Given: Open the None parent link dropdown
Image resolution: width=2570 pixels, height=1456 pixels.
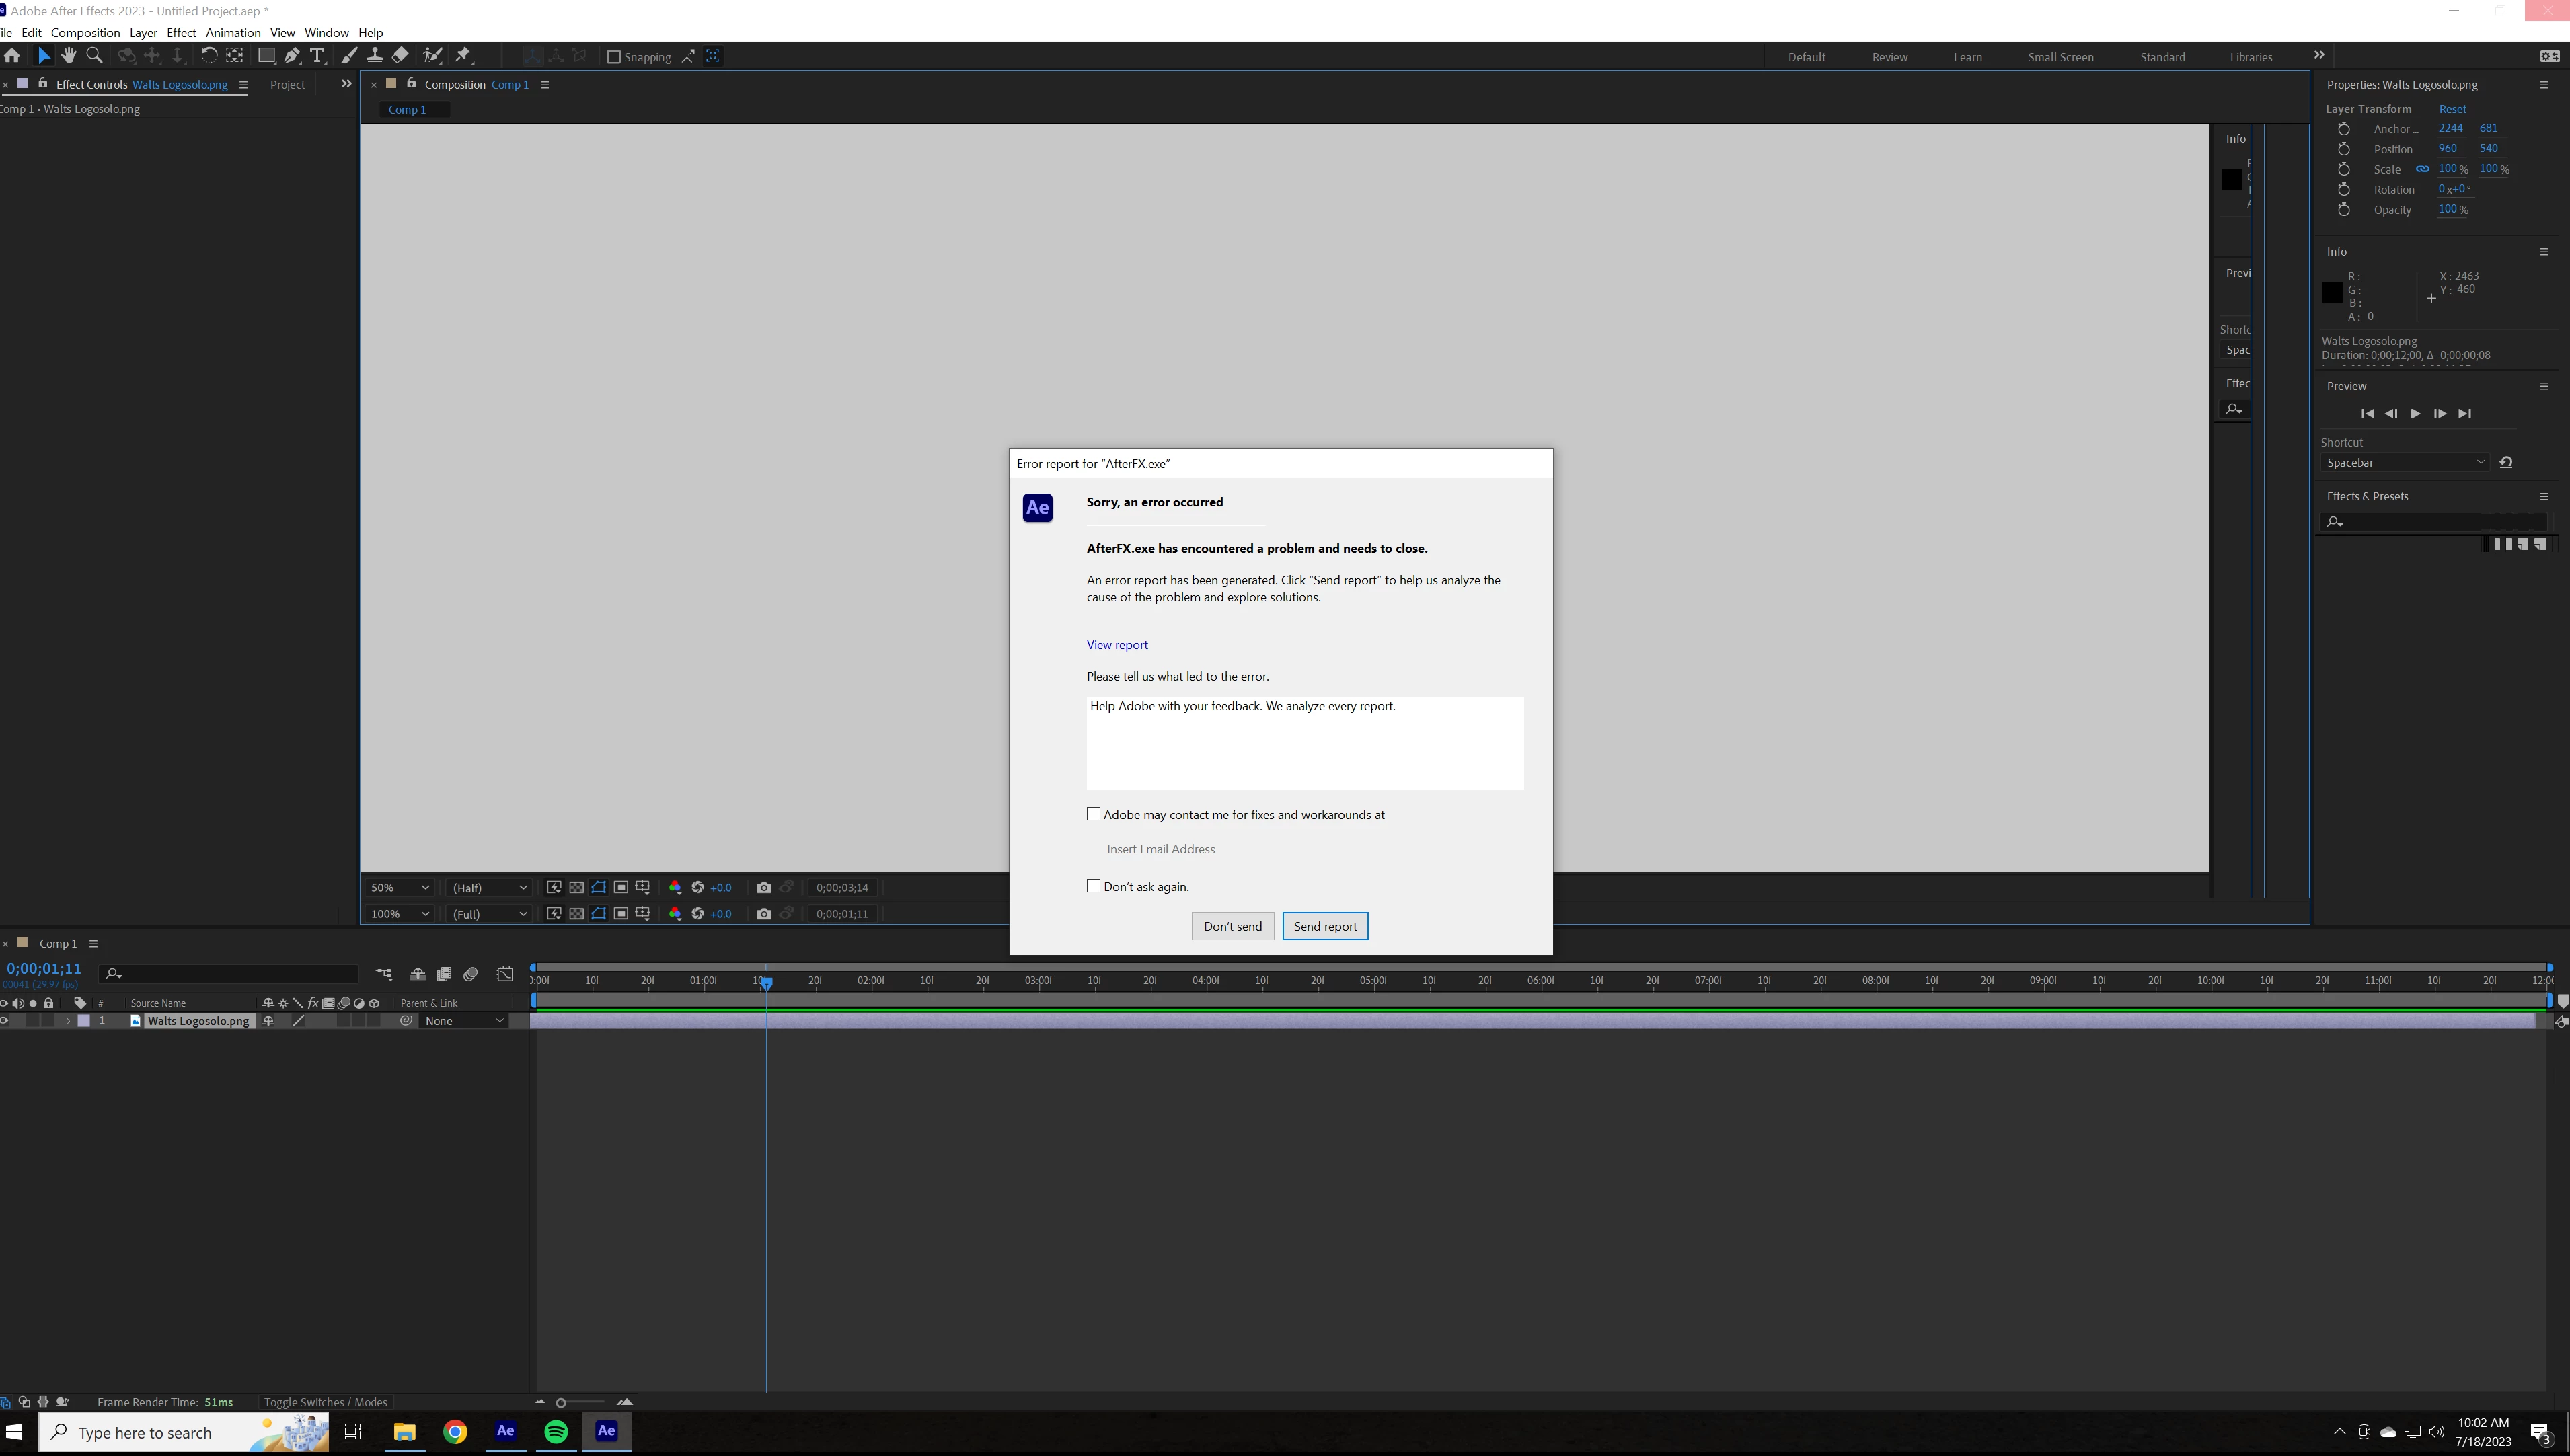Looking at the screenshot, I should pyautogui.click(x=464, y=1021).
